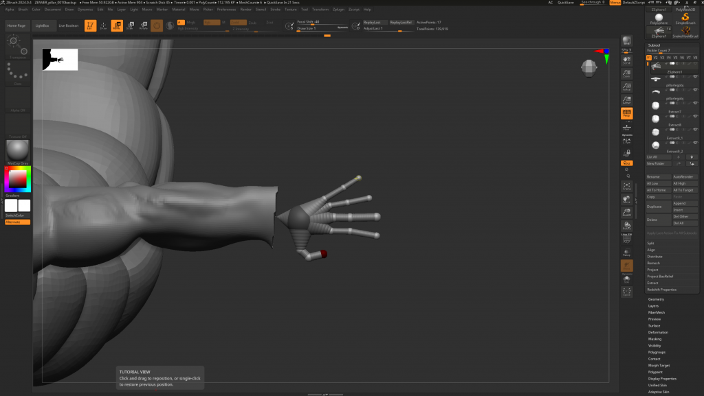The height and width of the screenshot is (396, 704).
Task: Click the Zoom canvas icon
Action: 627,73
